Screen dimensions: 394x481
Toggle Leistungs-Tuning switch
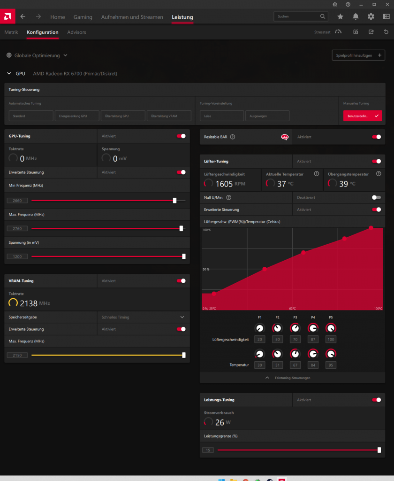tap(377, 400)
